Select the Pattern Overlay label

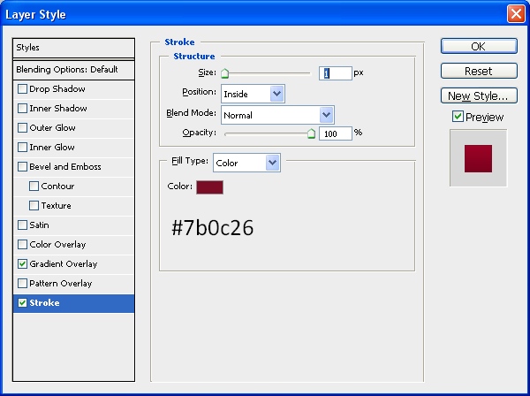(61, 284)
